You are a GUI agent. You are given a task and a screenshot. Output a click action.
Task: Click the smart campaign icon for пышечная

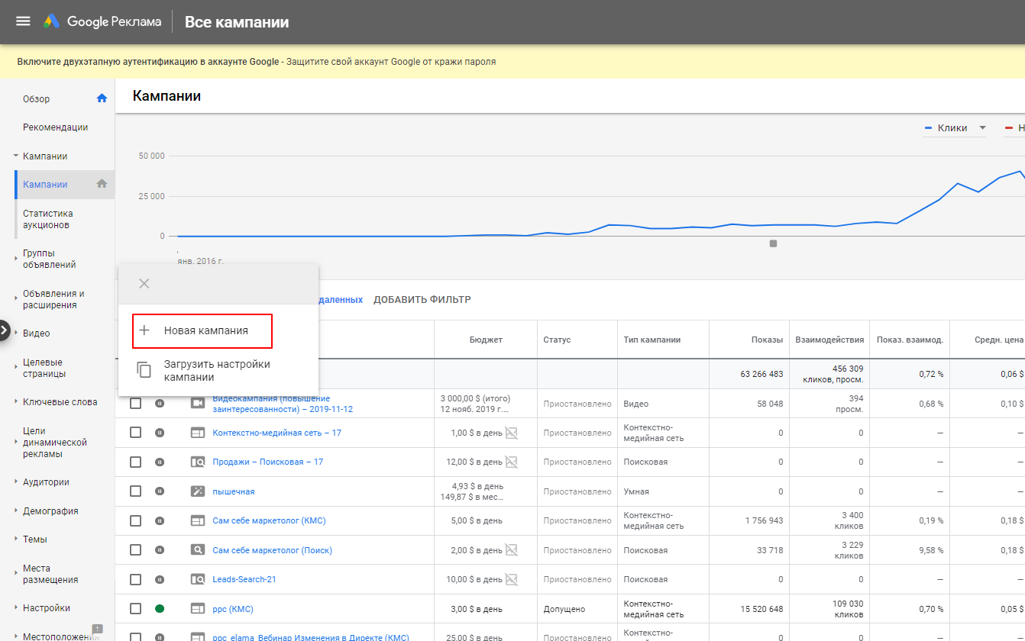198,491
